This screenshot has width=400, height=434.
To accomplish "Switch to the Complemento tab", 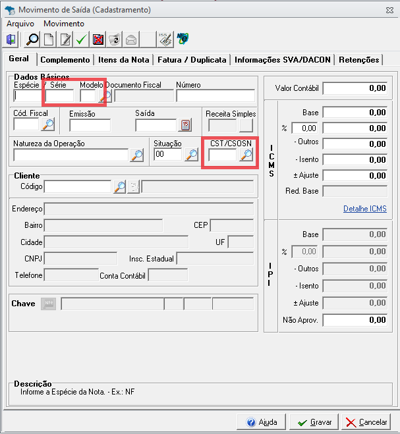I will (x=65, y=60).
